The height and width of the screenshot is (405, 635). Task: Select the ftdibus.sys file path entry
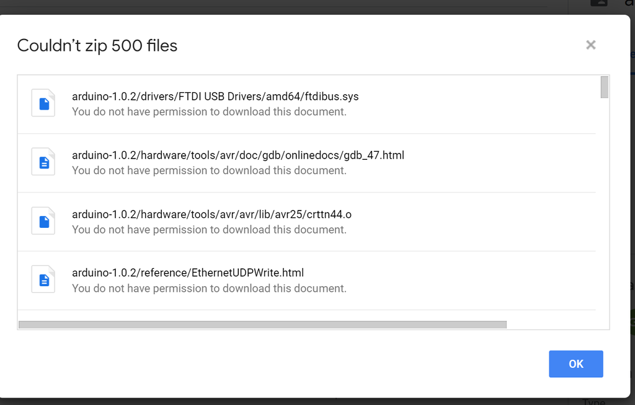point(215,97)
